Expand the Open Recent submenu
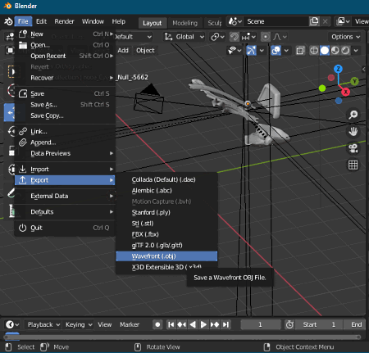The width and height of the screenshot is (369, 353). [x=65, y=56]
